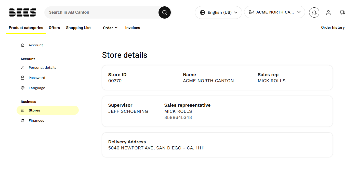The image size is (356, 182).
Task: Open the Language settings in sidebar
Action: coord(37,88)
